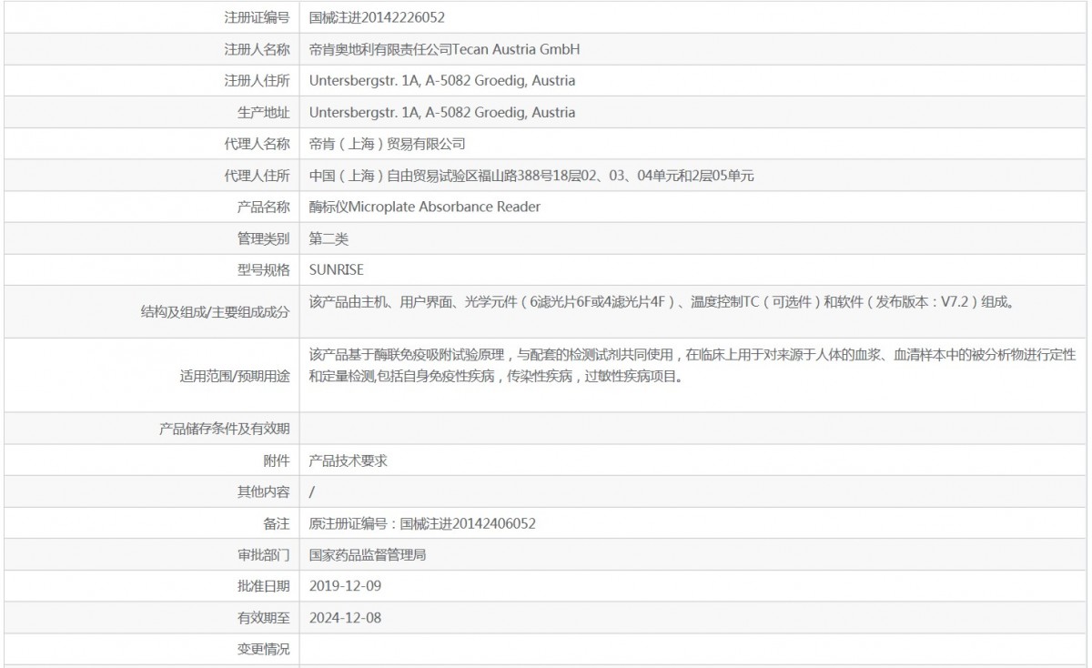Click the 变更情况 label
The width and height of the screenshot is (1092, 668).
coord(263,650)
